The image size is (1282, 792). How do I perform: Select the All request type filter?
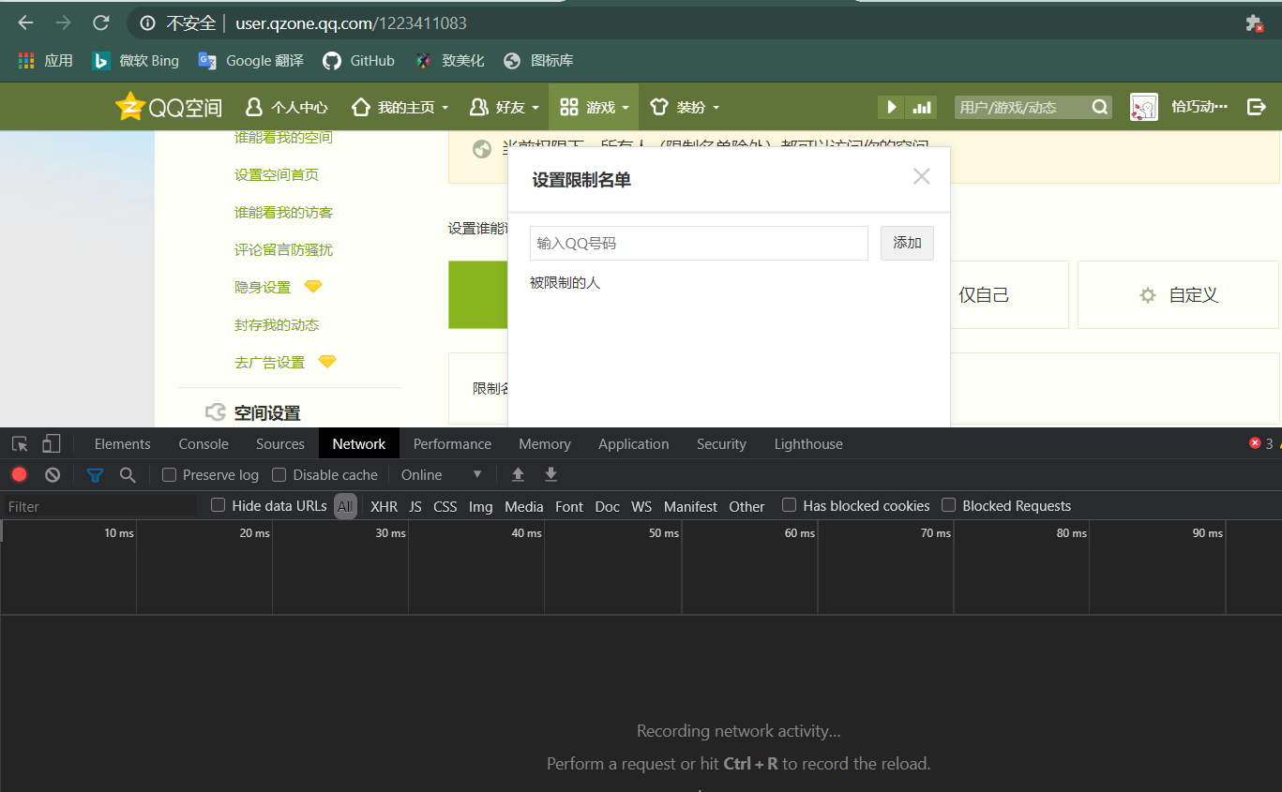[345, 506]
